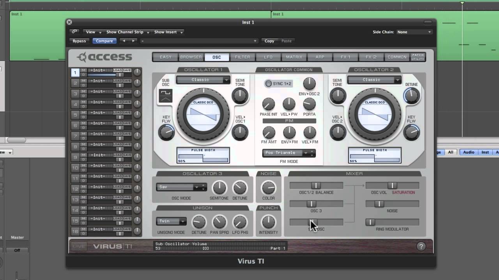
Task: Click LOAD on part 1
Action: (x=117, y=70)
